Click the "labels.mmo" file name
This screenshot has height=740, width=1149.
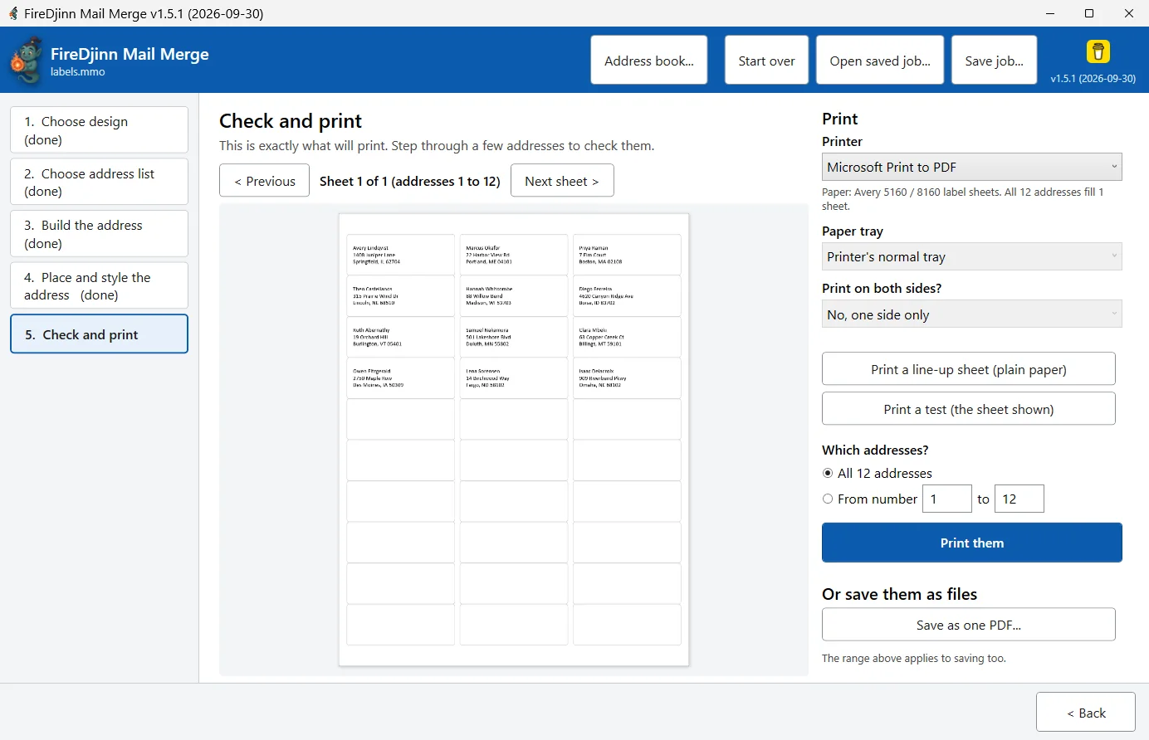pos(78,72)
